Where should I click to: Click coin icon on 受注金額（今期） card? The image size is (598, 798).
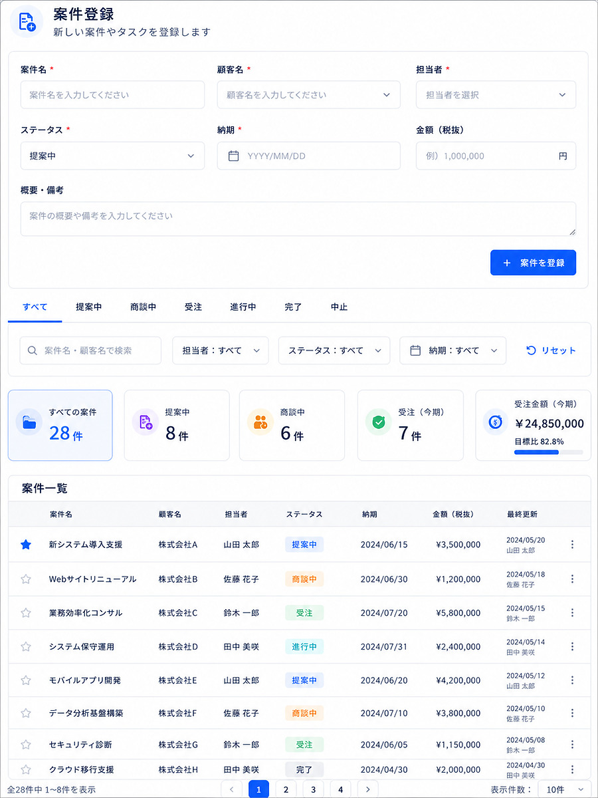coord(496,422)
